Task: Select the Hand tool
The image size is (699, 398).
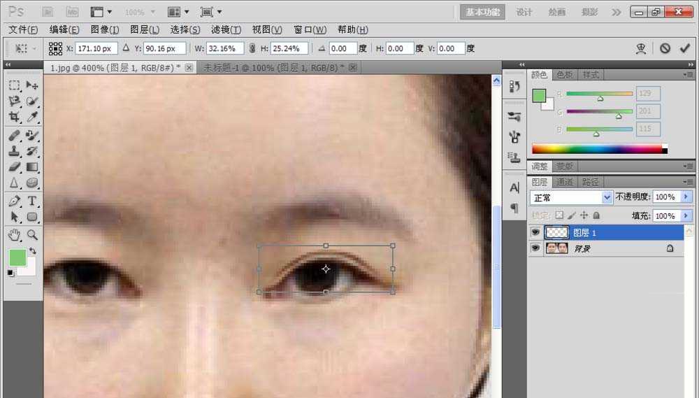Action: 14,235
